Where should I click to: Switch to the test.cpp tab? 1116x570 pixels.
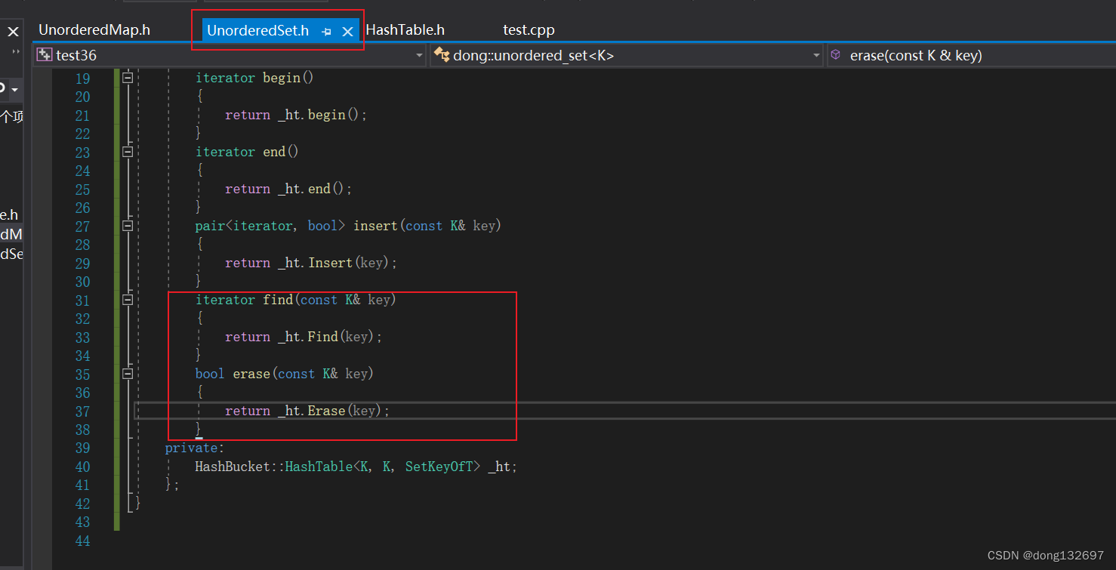(x=529, y=30)
